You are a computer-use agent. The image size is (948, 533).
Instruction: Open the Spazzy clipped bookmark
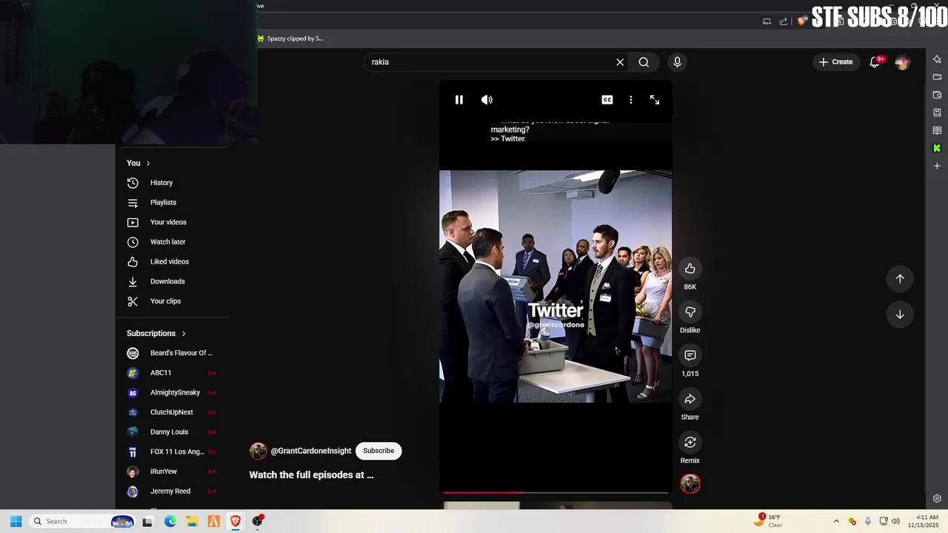(x=290, y=38)
